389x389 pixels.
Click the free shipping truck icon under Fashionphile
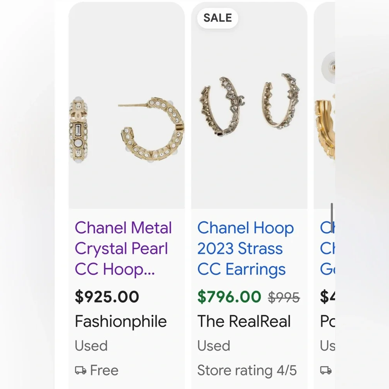(81, 370)
